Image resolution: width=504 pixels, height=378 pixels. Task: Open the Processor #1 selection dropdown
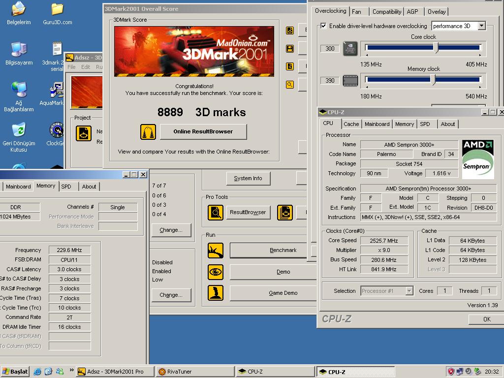click(x=387, y=291)
